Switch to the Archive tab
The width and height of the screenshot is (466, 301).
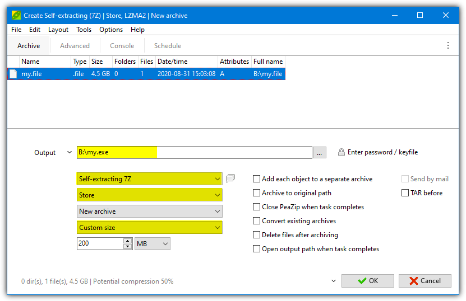pyautogui.click(x=29, y=46)
